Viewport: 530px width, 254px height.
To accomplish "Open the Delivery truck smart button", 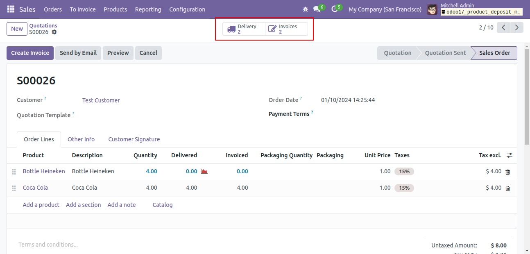I will pyautogui.click(x=244, y=29).
